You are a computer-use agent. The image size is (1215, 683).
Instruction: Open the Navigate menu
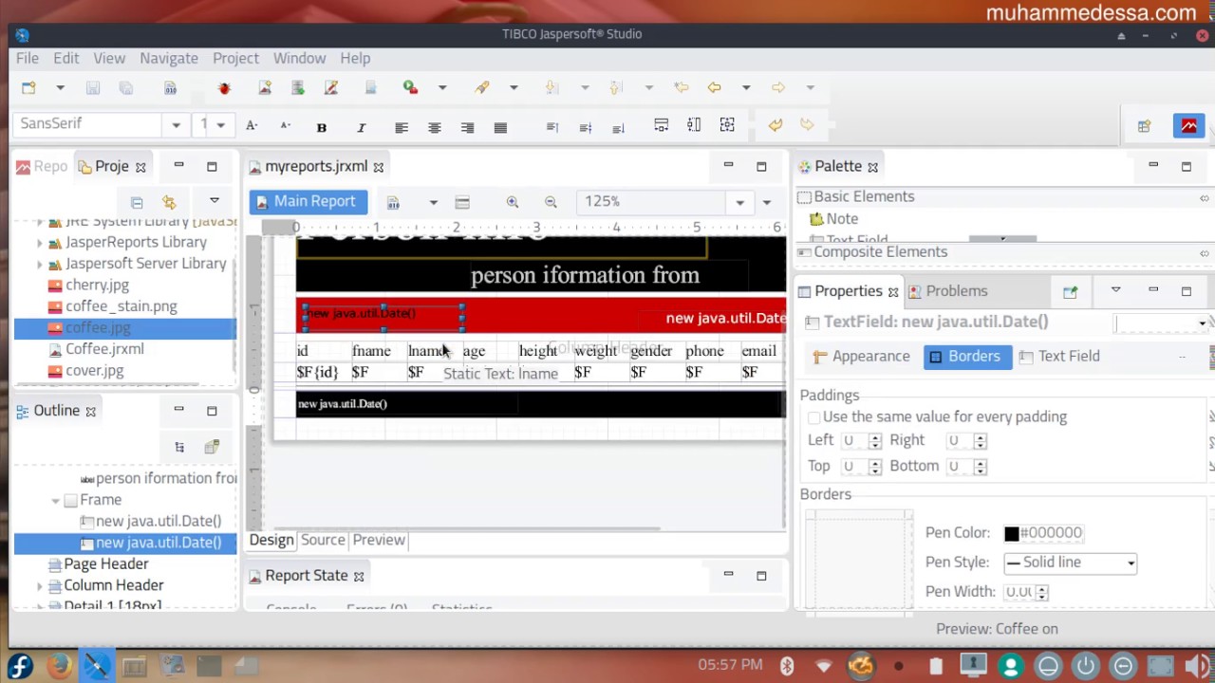[x=169, y=59]
